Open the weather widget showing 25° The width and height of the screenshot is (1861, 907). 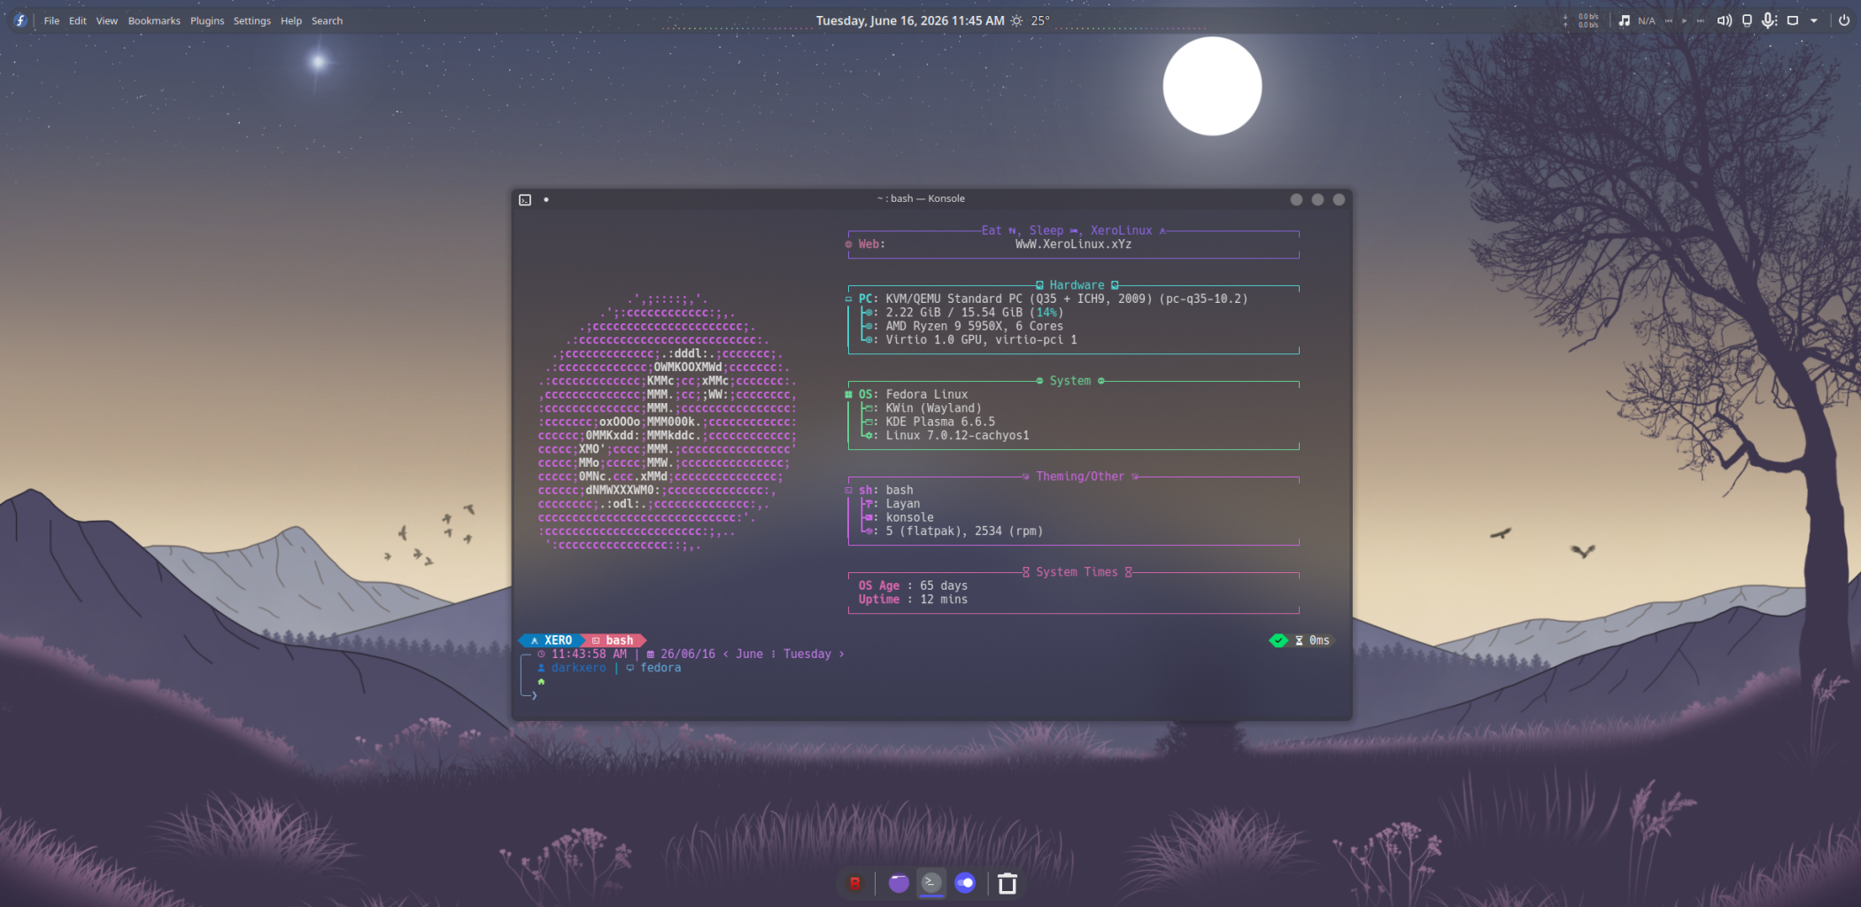coord(1031,20)
